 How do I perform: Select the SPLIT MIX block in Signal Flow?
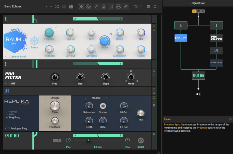tap(198, 76)
